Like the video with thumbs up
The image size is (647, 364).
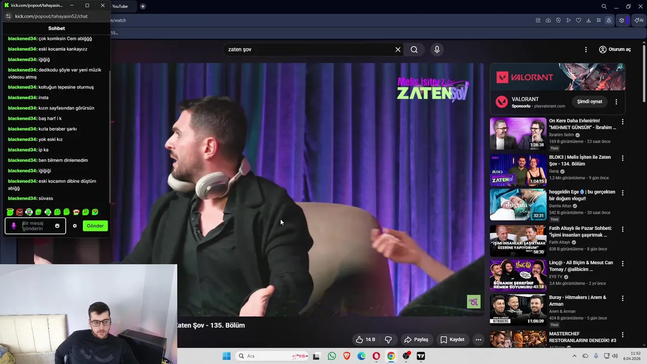tap(365, 340)
